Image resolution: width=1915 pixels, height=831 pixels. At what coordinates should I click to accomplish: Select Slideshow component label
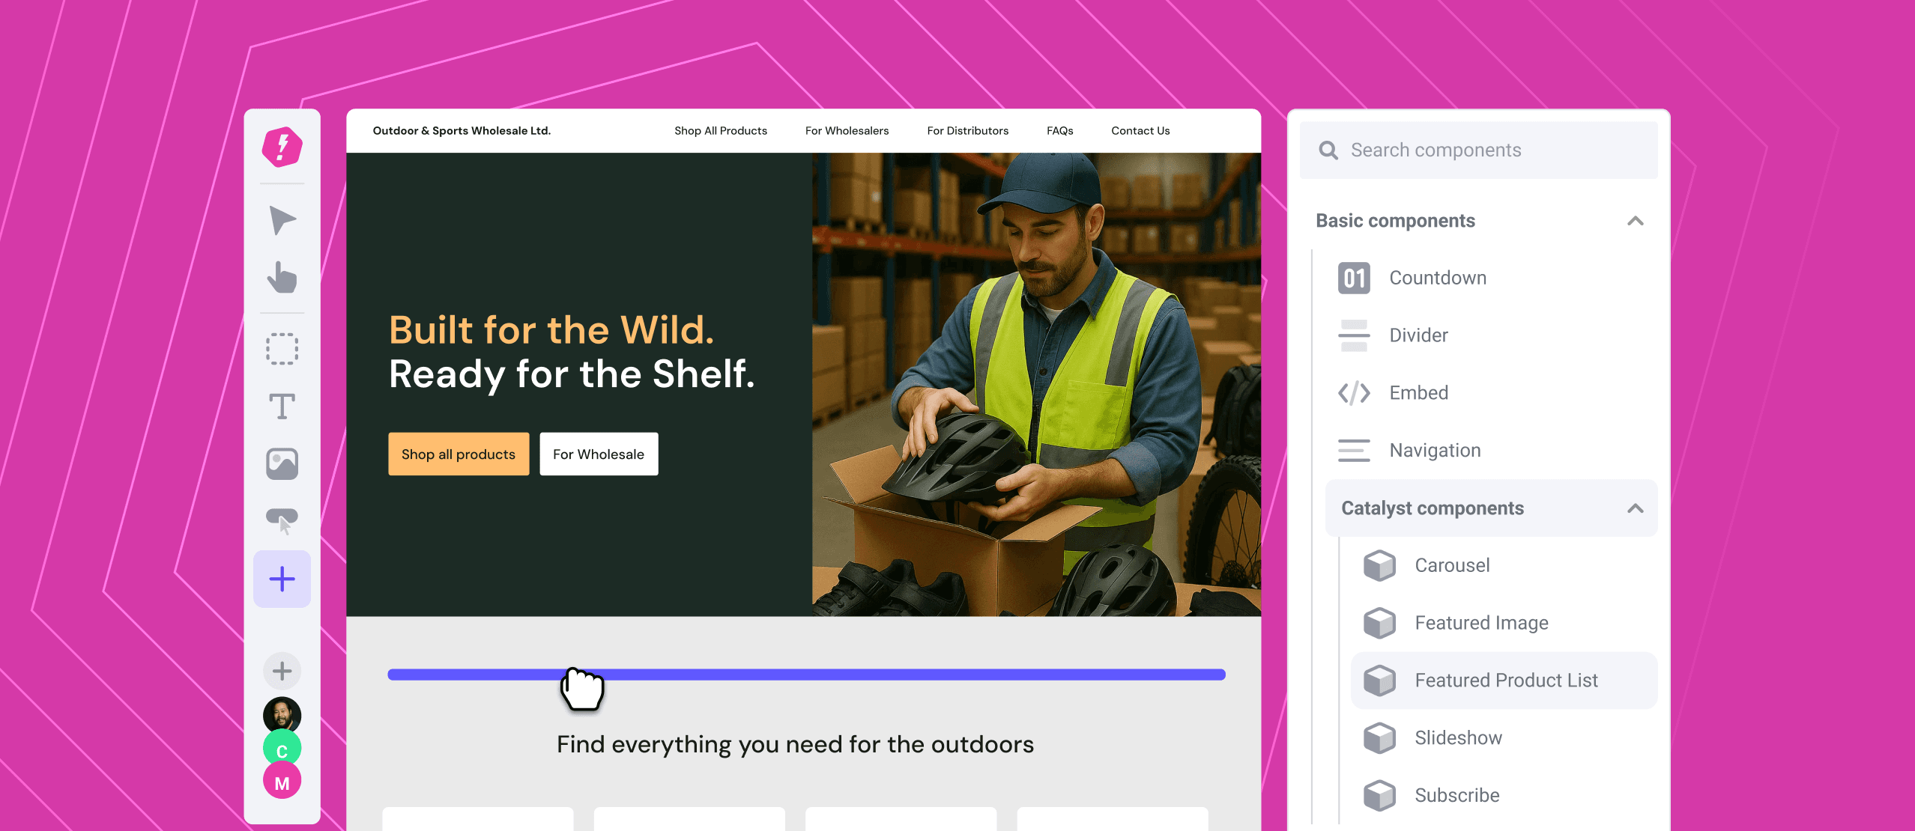click(1458, 738)
